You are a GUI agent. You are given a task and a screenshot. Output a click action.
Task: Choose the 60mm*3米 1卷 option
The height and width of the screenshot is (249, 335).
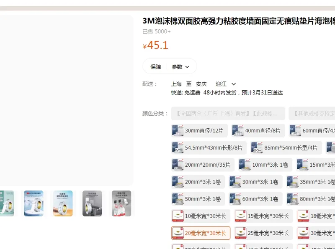[x=255, y=199]
